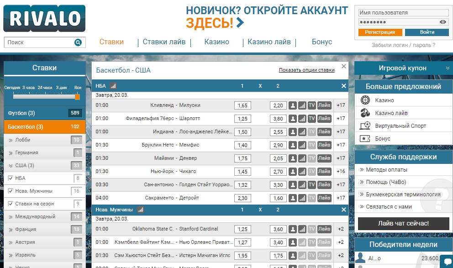Close the Нсаа. Мужчины league section

[x=343, y=210]
